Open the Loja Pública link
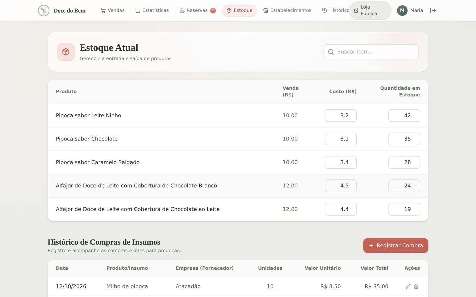Image resolution: width=476 pixels, height=297 pixels. (370, 10)
